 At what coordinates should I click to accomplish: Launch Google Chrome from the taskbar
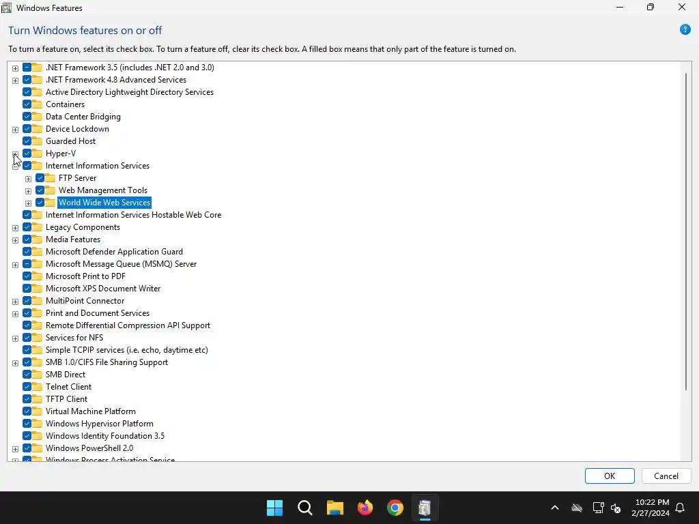click(395, 508)
